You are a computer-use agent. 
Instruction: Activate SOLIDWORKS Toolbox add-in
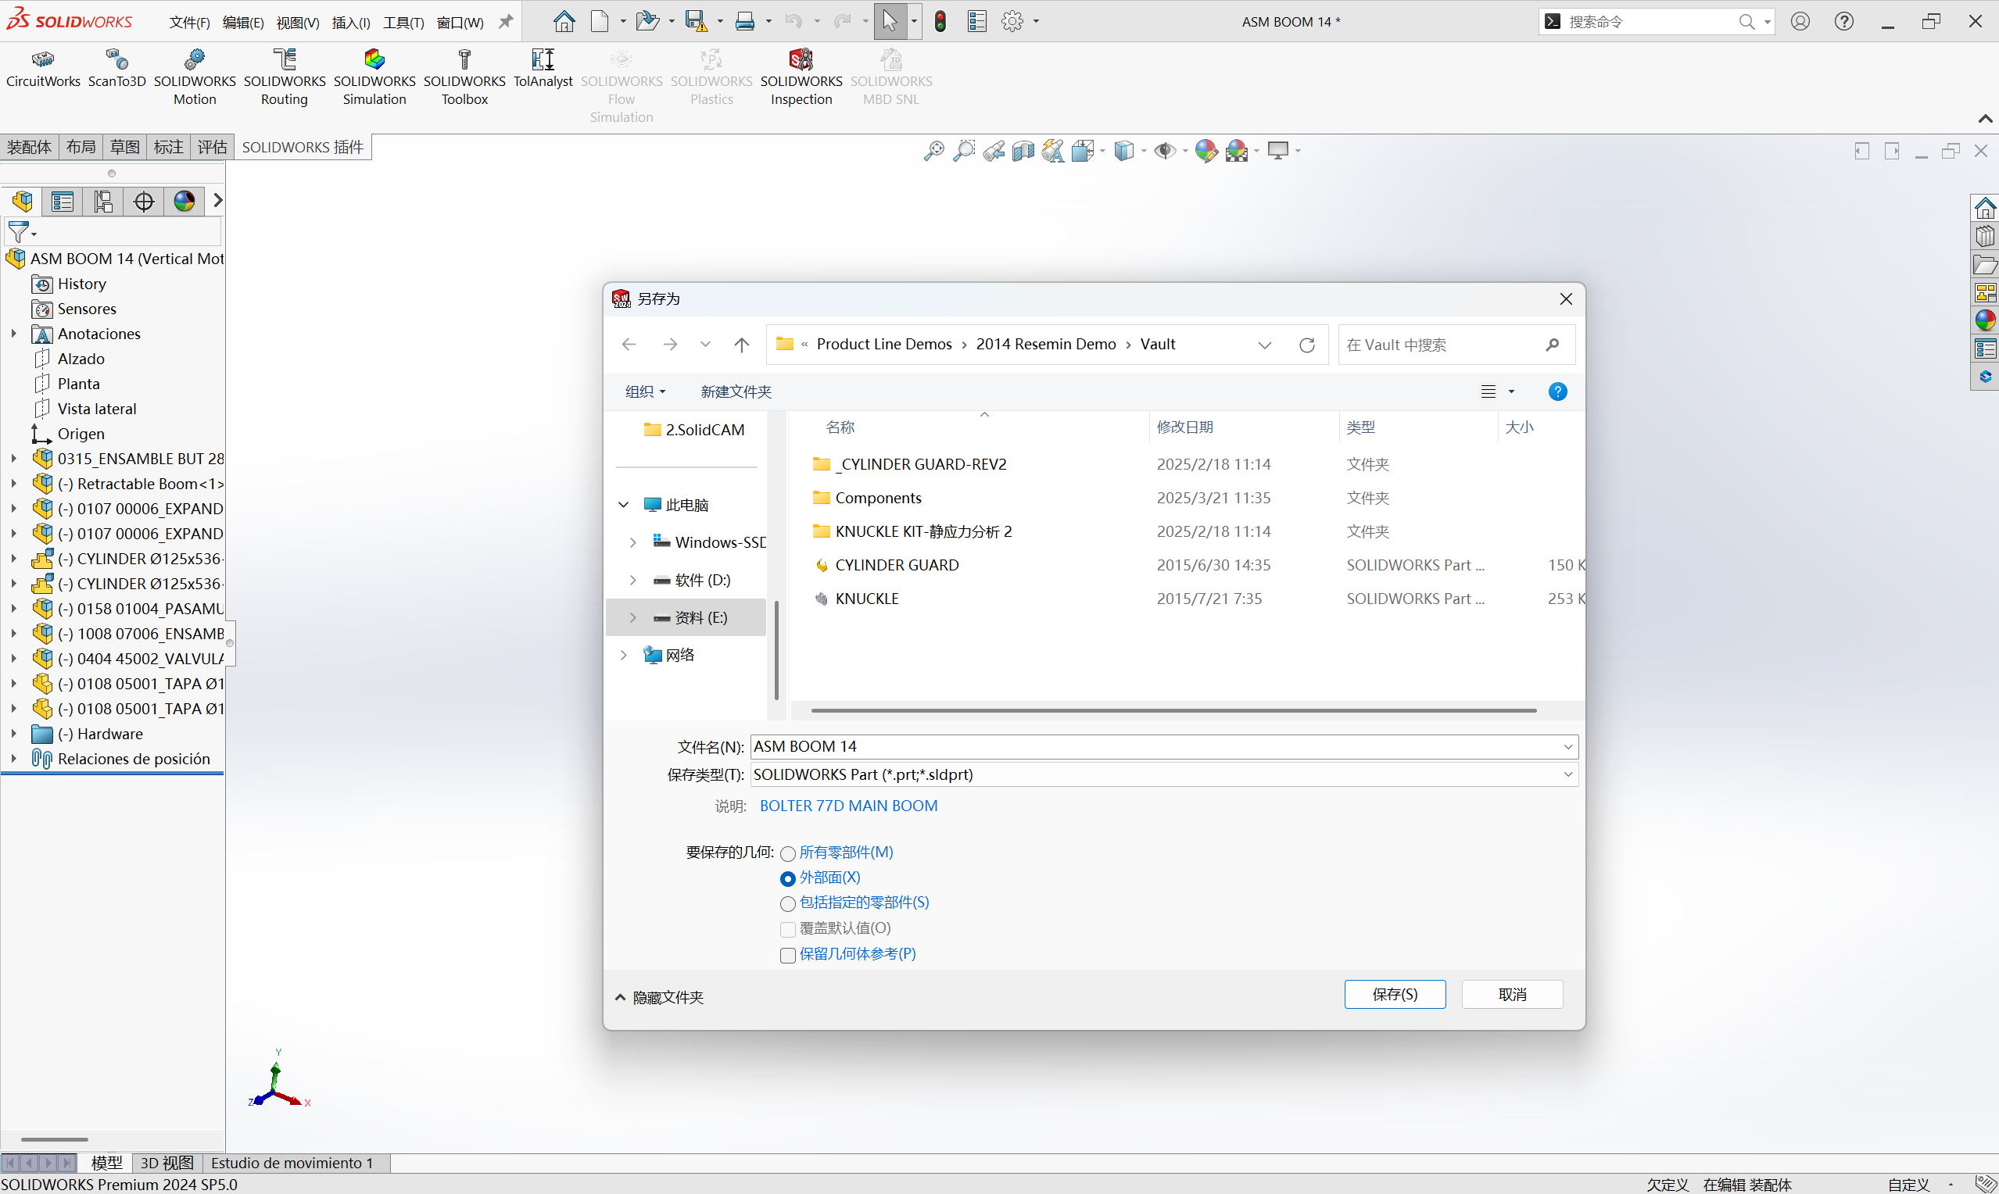click(464, 78)
